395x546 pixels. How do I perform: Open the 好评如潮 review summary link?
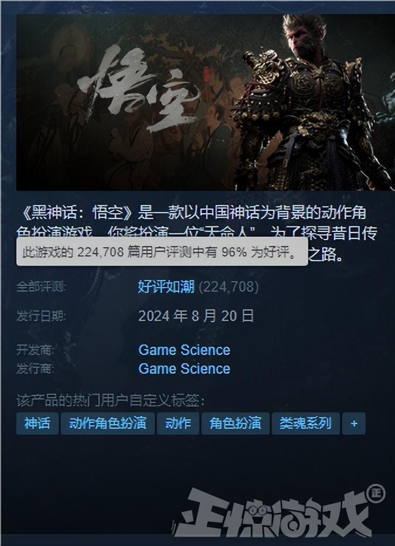166,286
